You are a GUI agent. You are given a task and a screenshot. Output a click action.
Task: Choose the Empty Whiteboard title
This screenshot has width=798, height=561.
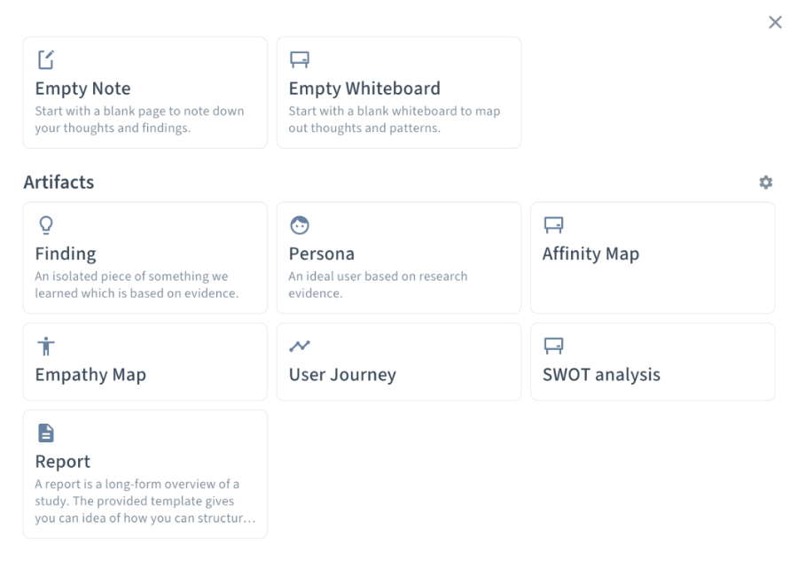pyautogui.click(x=364, y=89)
